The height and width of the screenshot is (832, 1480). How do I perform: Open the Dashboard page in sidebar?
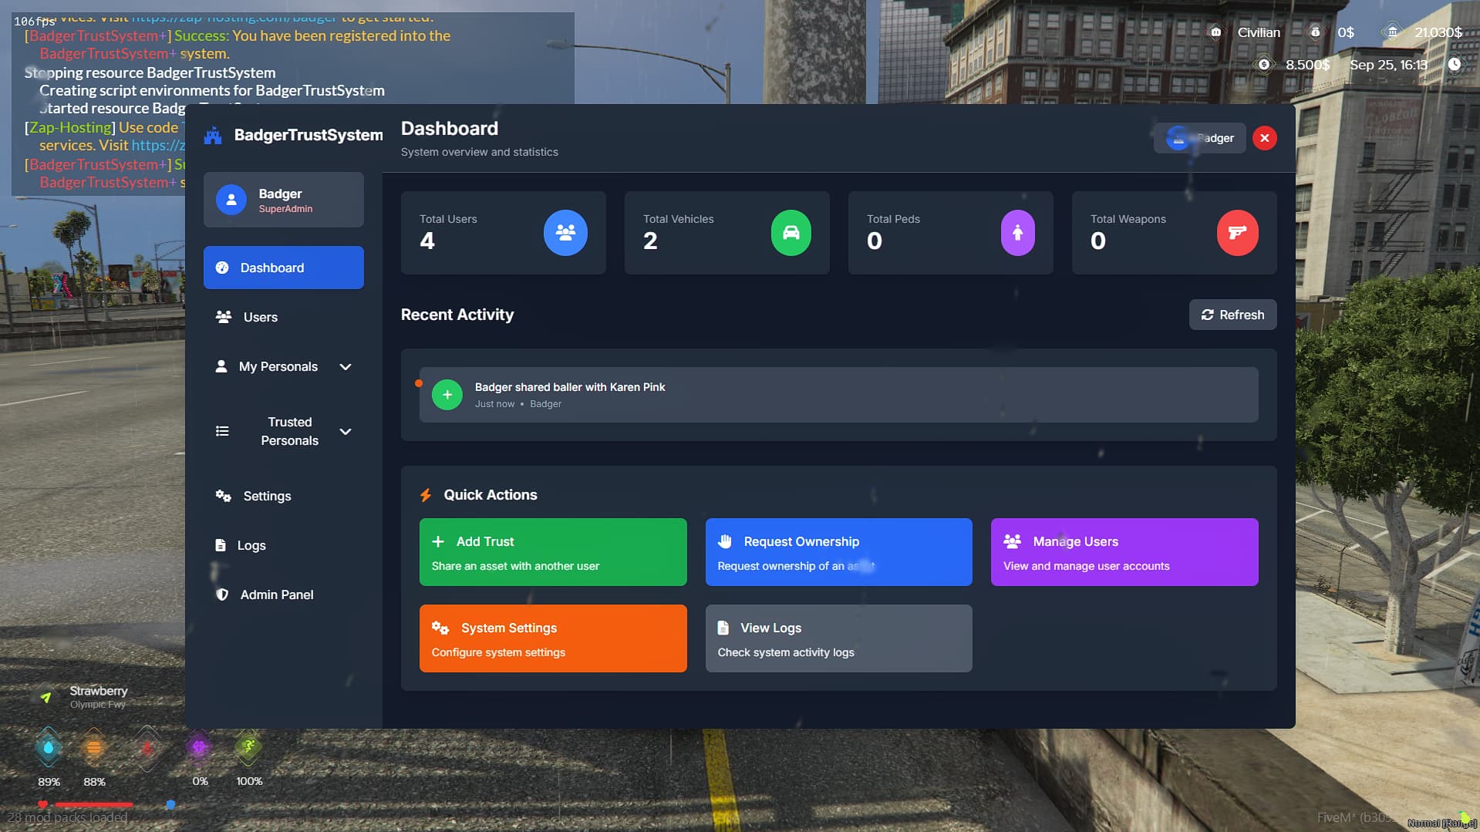284,268
